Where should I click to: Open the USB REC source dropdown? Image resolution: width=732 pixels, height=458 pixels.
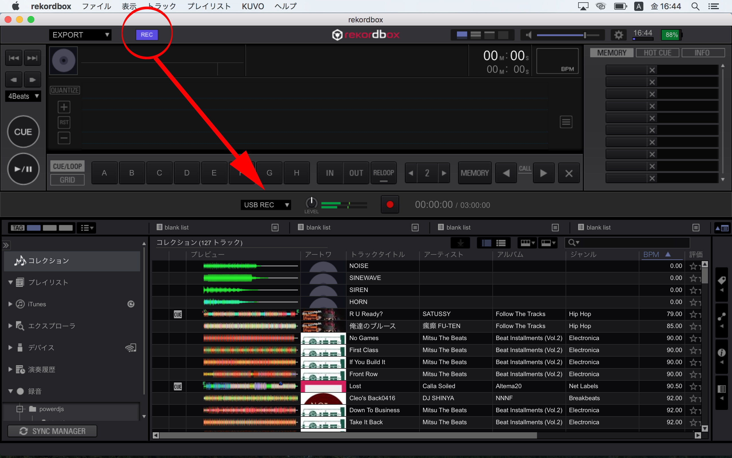tap(266, 205)
